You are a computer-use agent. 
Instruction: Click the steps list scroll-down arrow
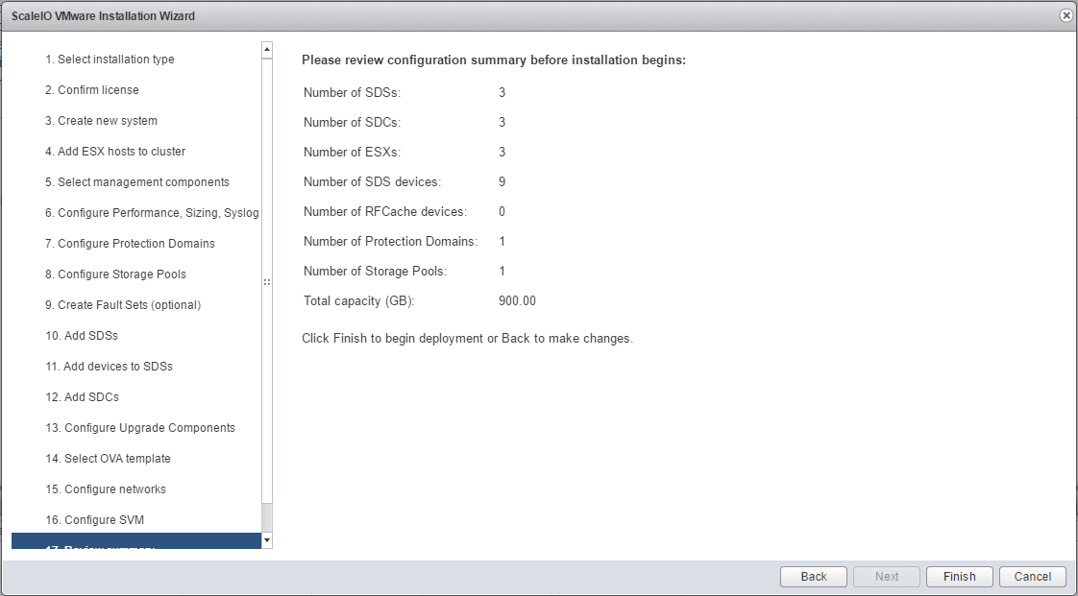(267, 540)
